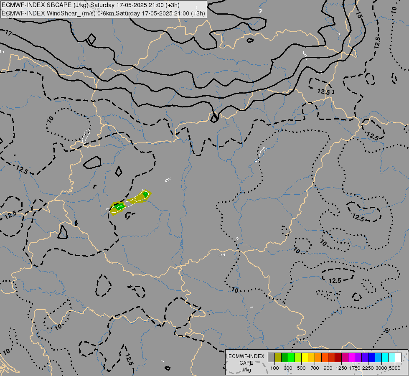Click the legend label 1250
This screenshot has width=409, height=376.
click(x=341, y=368)
